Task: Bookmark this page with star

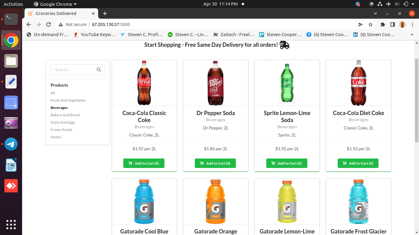Action: (x=371, y=24)
